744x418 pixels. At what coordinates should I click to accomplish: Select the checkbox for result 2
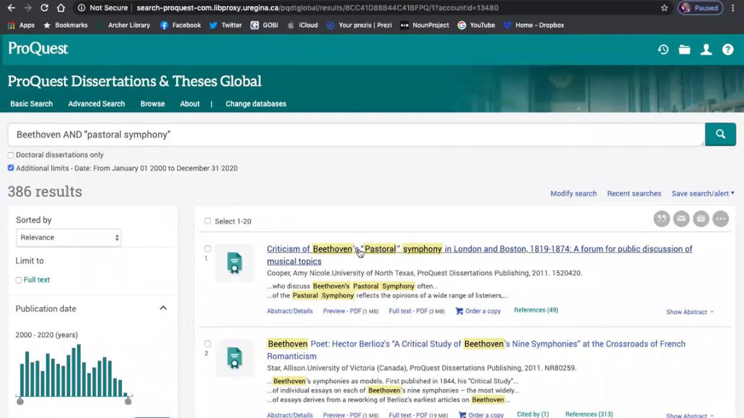pos(208,344)
